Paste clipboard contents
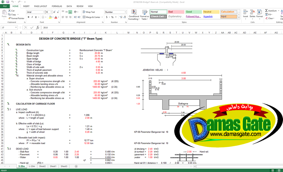 click(x=4, y=14)
